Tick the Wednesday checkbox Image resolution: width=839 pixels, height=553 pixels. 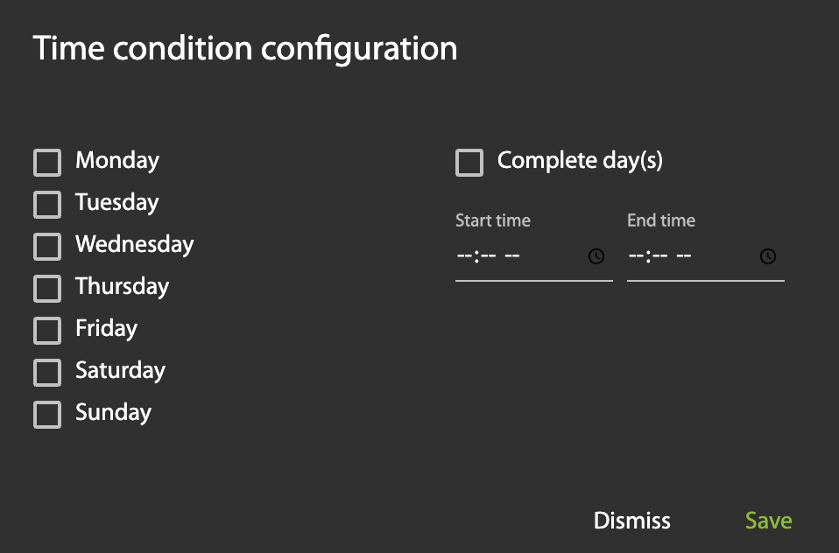point(47,246)
